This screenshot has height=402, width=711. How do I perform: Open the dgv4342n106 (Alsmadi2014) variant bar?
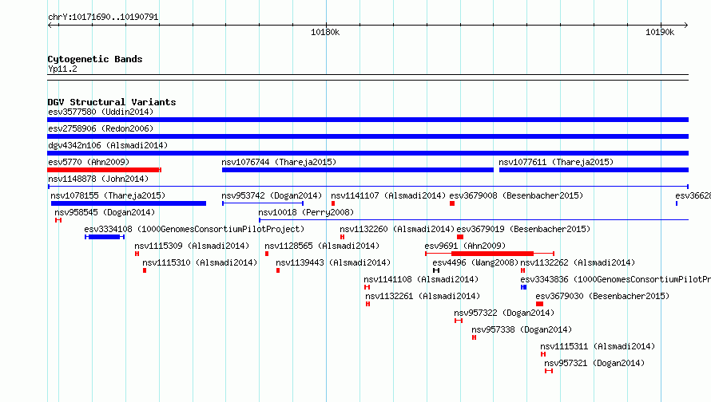[x=367, y=153]
